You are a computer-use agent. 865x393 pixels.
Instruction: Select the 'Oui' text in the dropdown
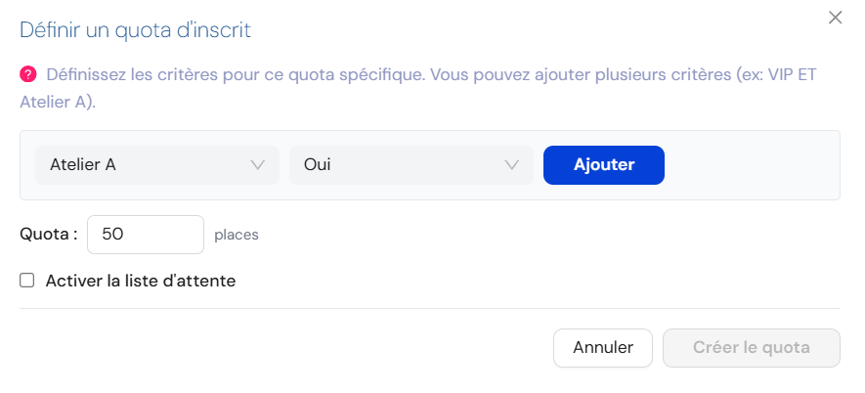[x=318, y=165]
